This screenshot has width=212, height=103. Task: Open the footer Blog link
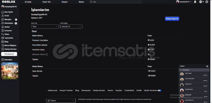(77, 91)
